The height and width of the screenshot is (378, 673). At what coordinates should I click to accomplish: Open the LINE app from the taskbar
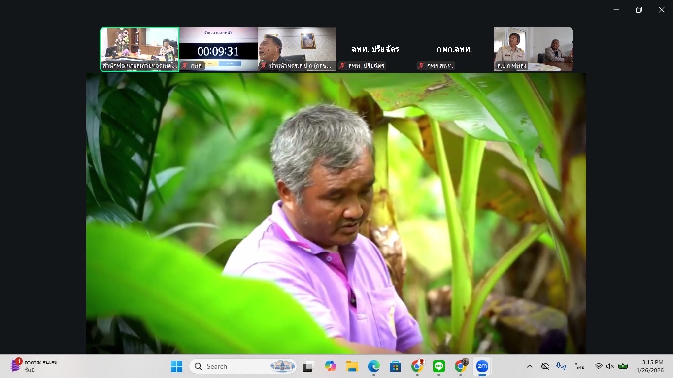[438, 366]
